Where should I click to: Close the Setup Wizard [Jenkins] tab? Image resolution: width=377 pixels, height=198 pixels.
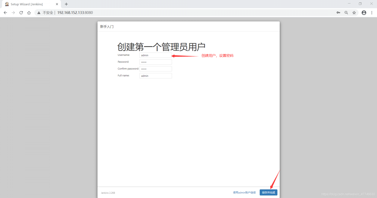pyautogui.click(x=57, y=4)
